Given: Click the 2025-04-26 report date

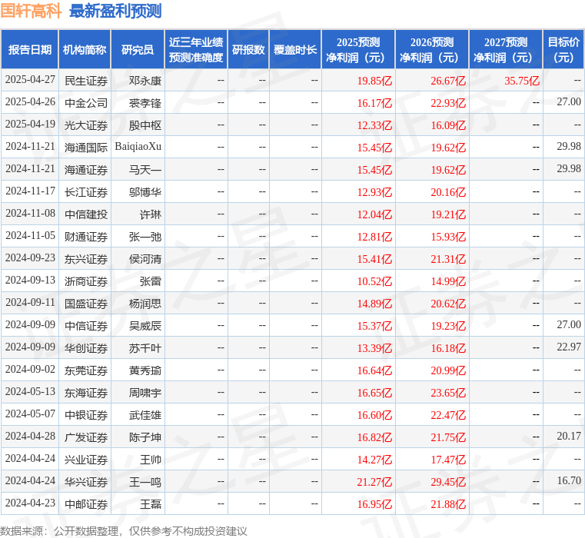Looking at the screenshot, I should coord(30,102).
